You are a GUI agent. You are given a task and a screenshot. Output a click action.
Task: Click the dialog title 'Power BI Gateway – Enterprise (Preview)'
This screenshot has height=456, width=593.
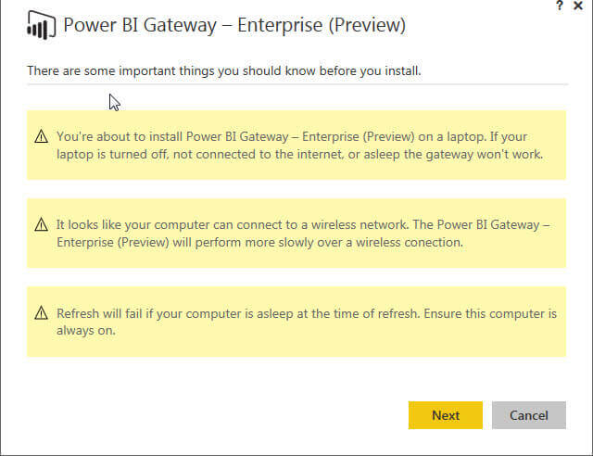click(234, 26)
